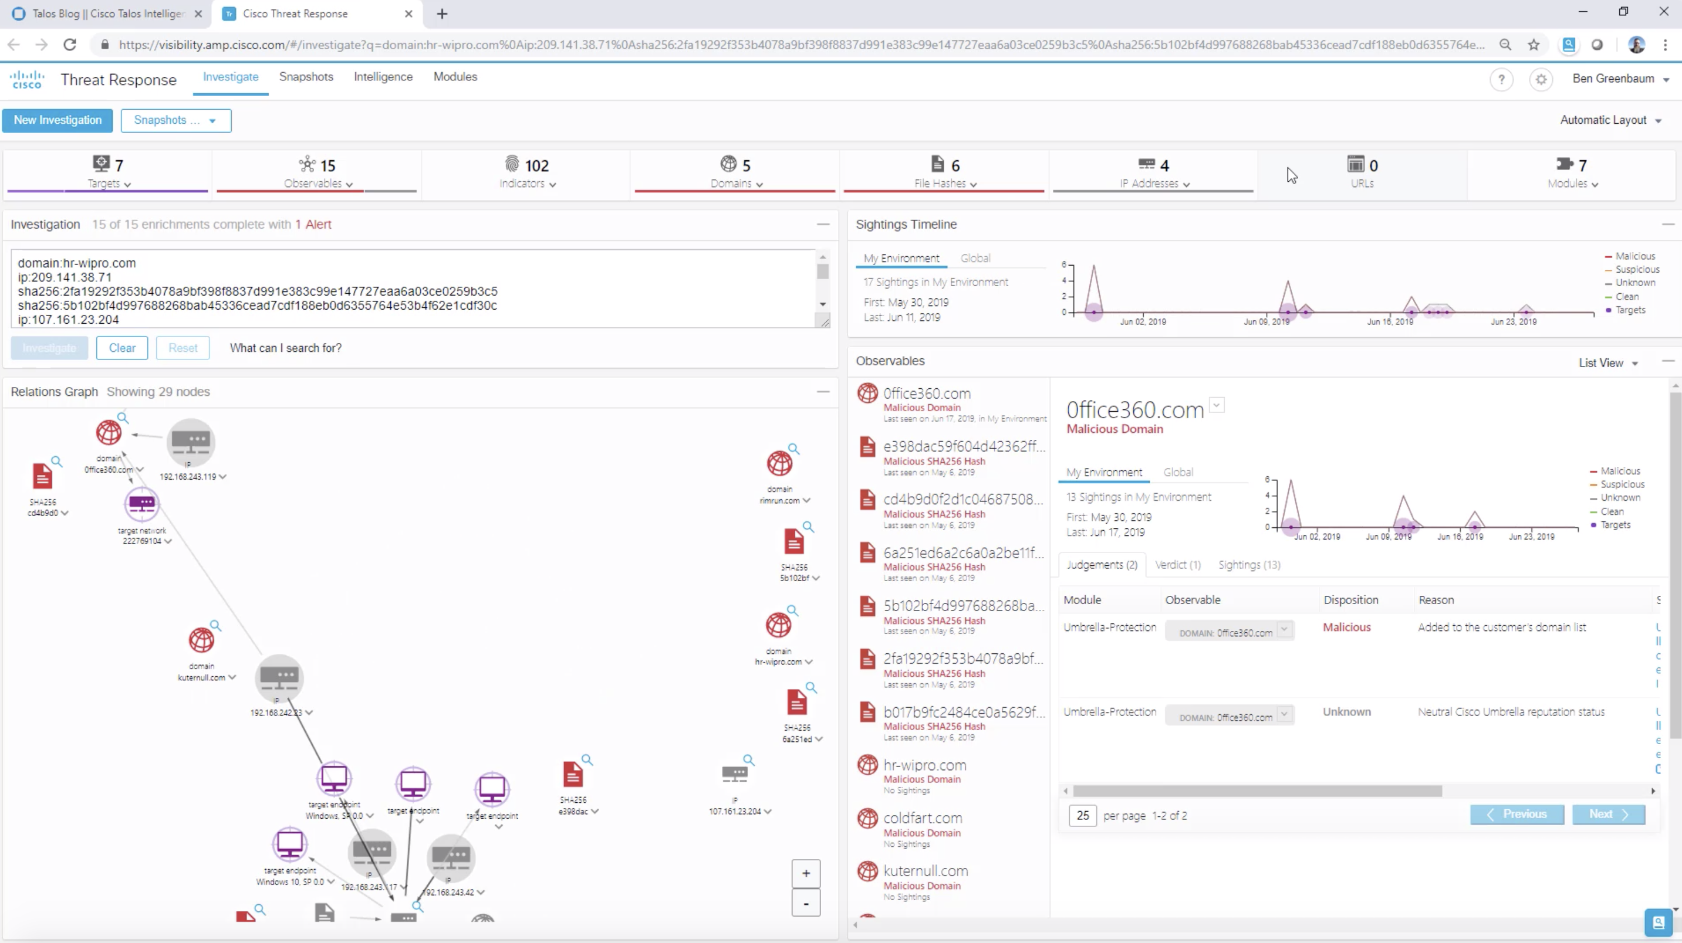Image resolution: width=1682 pixels, height=943 pixels.
Task: Click the Indicators card icon
Action: tap(511, 164)
